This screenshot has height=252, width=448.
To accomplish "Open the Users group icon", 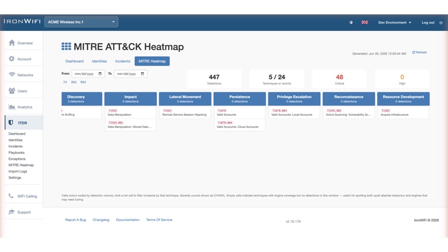I will 11,91.
